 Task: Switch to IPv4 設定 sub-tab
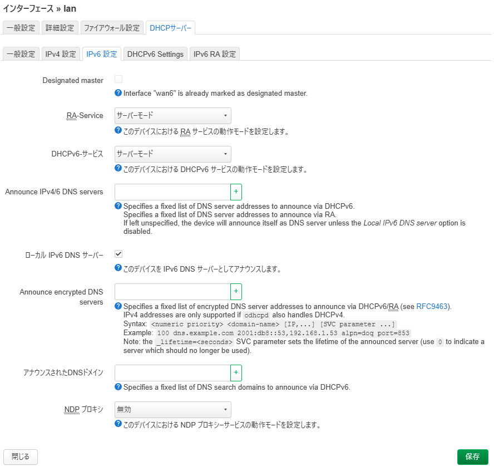click(61, 54)
